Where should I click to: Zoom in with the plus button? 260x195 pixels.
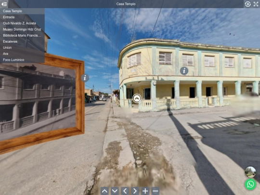[x=145, y=191]
